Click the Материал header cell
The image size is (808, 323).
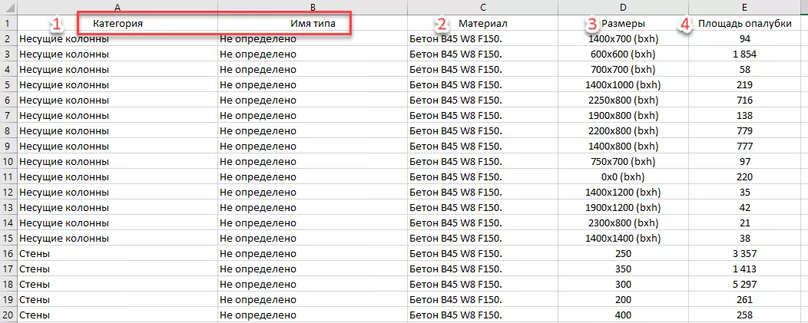click(482, 24)
